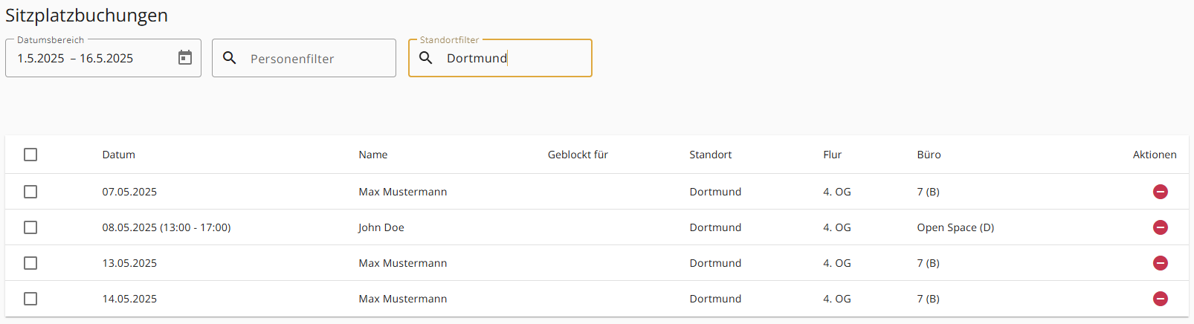Edit the Datumsbereich date range field
The width and height of the screenshot is (1194, 324).
point(103,58)
